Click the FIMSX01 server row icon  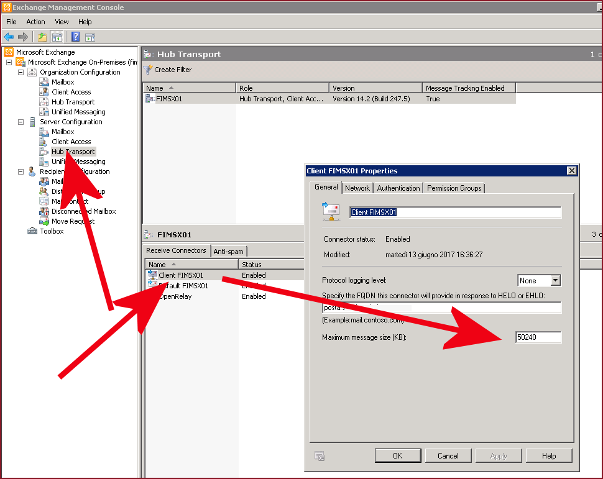[x=150, y=98]
